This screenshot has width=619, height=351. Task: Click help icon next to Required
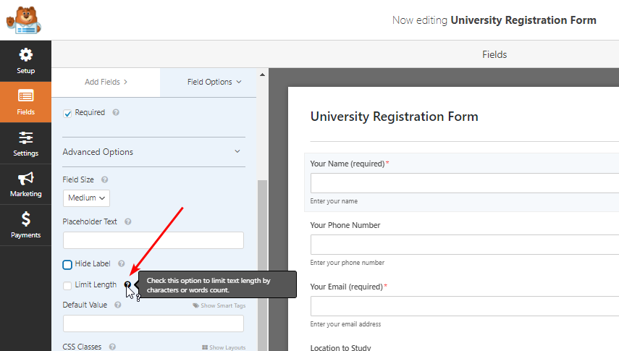pyautogui.click(x=116, y=113)
